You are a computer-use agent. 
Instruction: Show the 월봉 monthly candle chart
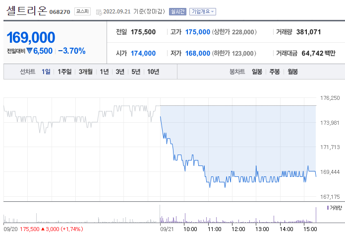(x=292, y=72)
